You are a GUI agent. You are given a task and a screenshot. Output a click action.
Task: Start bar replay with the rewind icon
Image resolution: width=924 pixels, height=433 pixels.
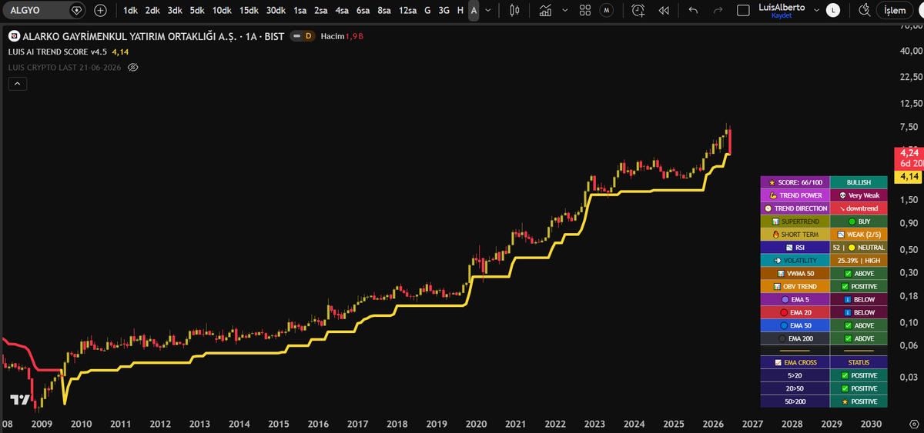(663, 10)
